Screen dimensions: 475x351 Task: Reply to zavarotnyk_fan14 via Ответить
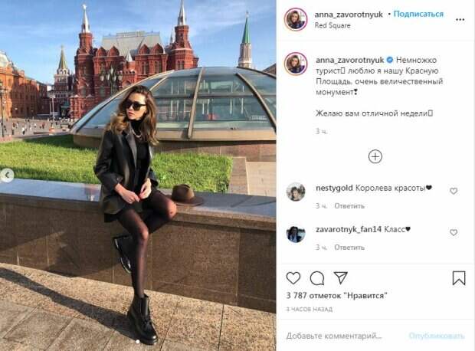pyautogui.click(x=349, y=248)
